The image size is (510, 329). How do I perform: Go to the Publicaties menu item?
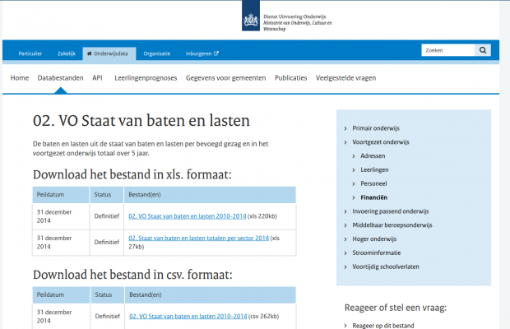[x=290, y=78]
